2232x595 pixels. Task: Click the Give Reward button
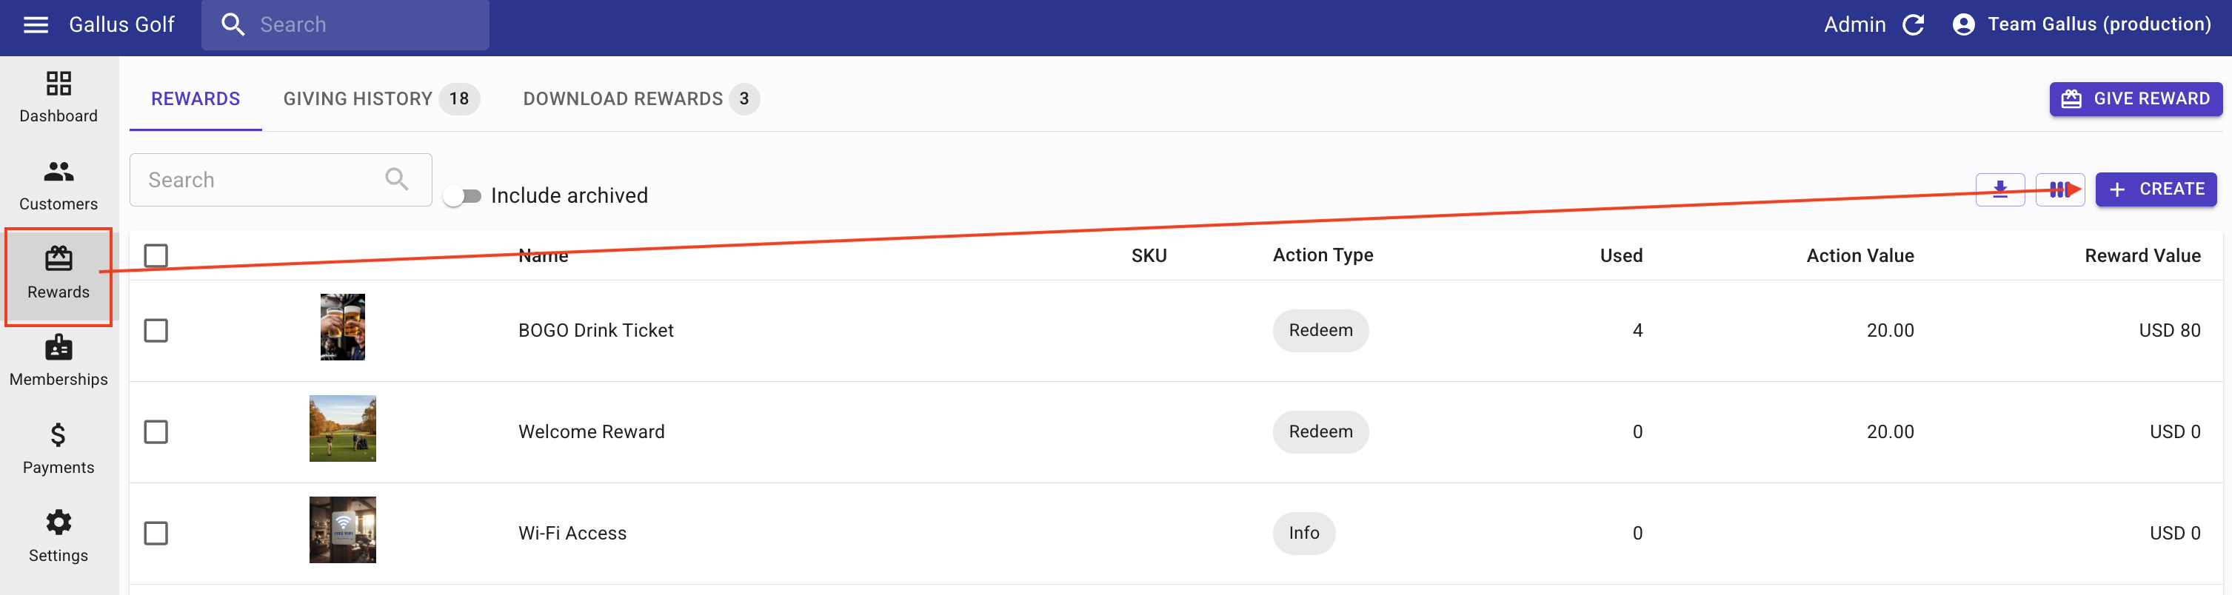tap(2135, 98)
